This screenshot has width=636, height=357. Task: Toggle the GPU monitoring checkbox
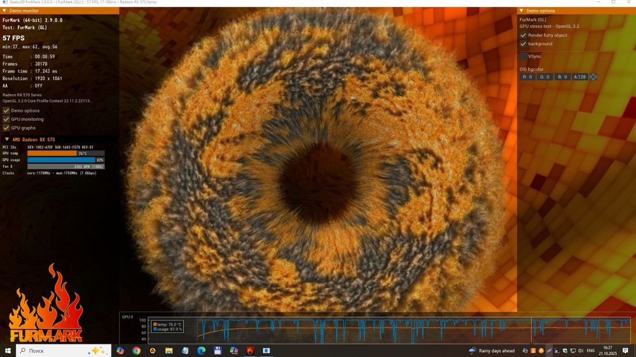6,119
